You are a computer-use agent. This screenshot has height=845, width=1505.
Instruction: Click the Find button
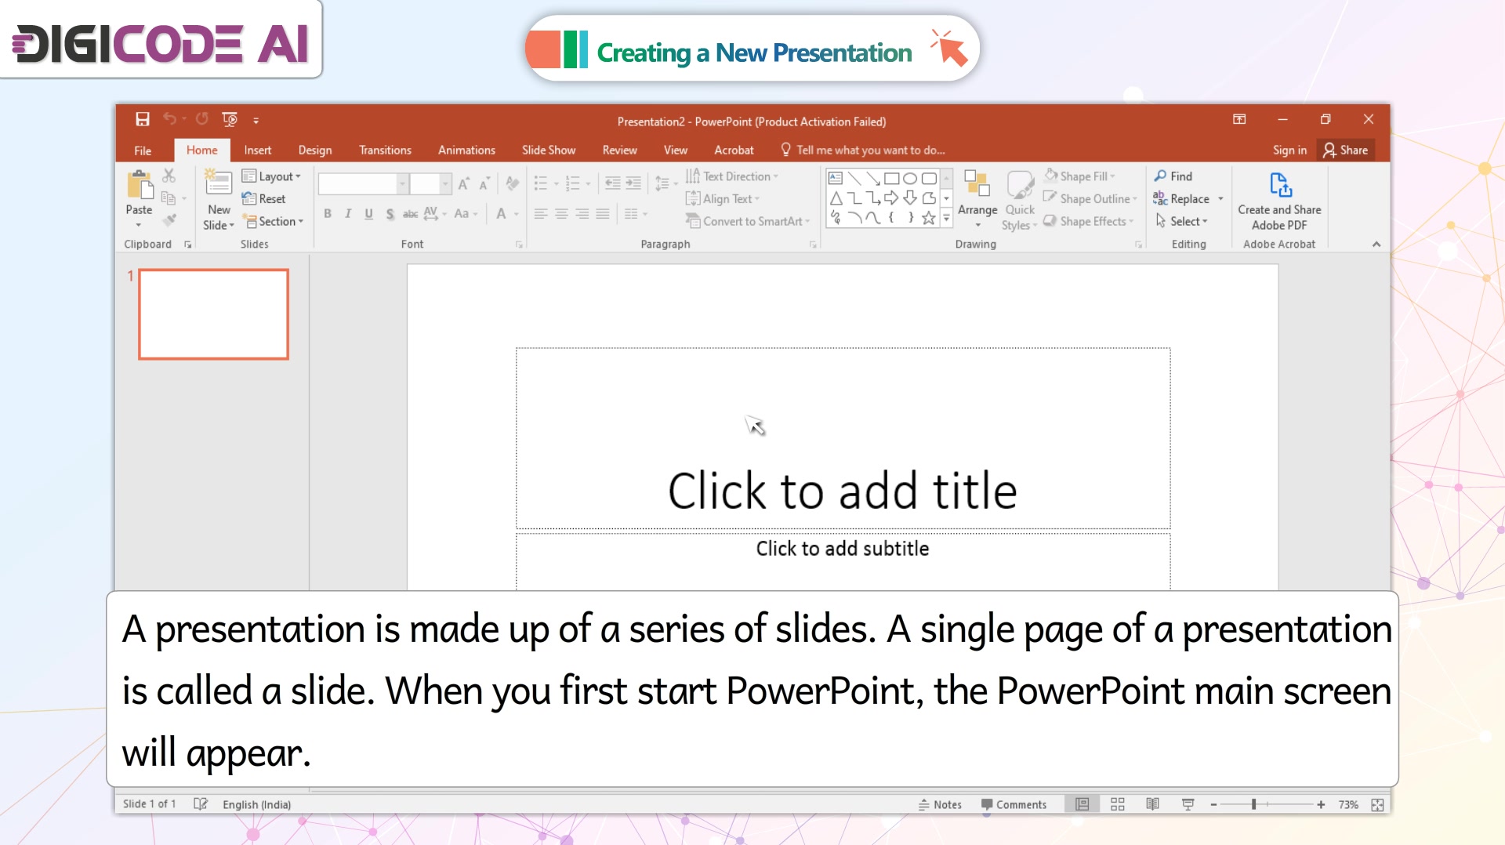(1173, 176)
